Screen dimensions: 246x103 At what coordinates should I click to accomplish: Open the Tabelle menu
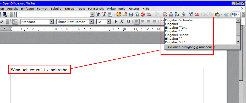coord(56,9)
